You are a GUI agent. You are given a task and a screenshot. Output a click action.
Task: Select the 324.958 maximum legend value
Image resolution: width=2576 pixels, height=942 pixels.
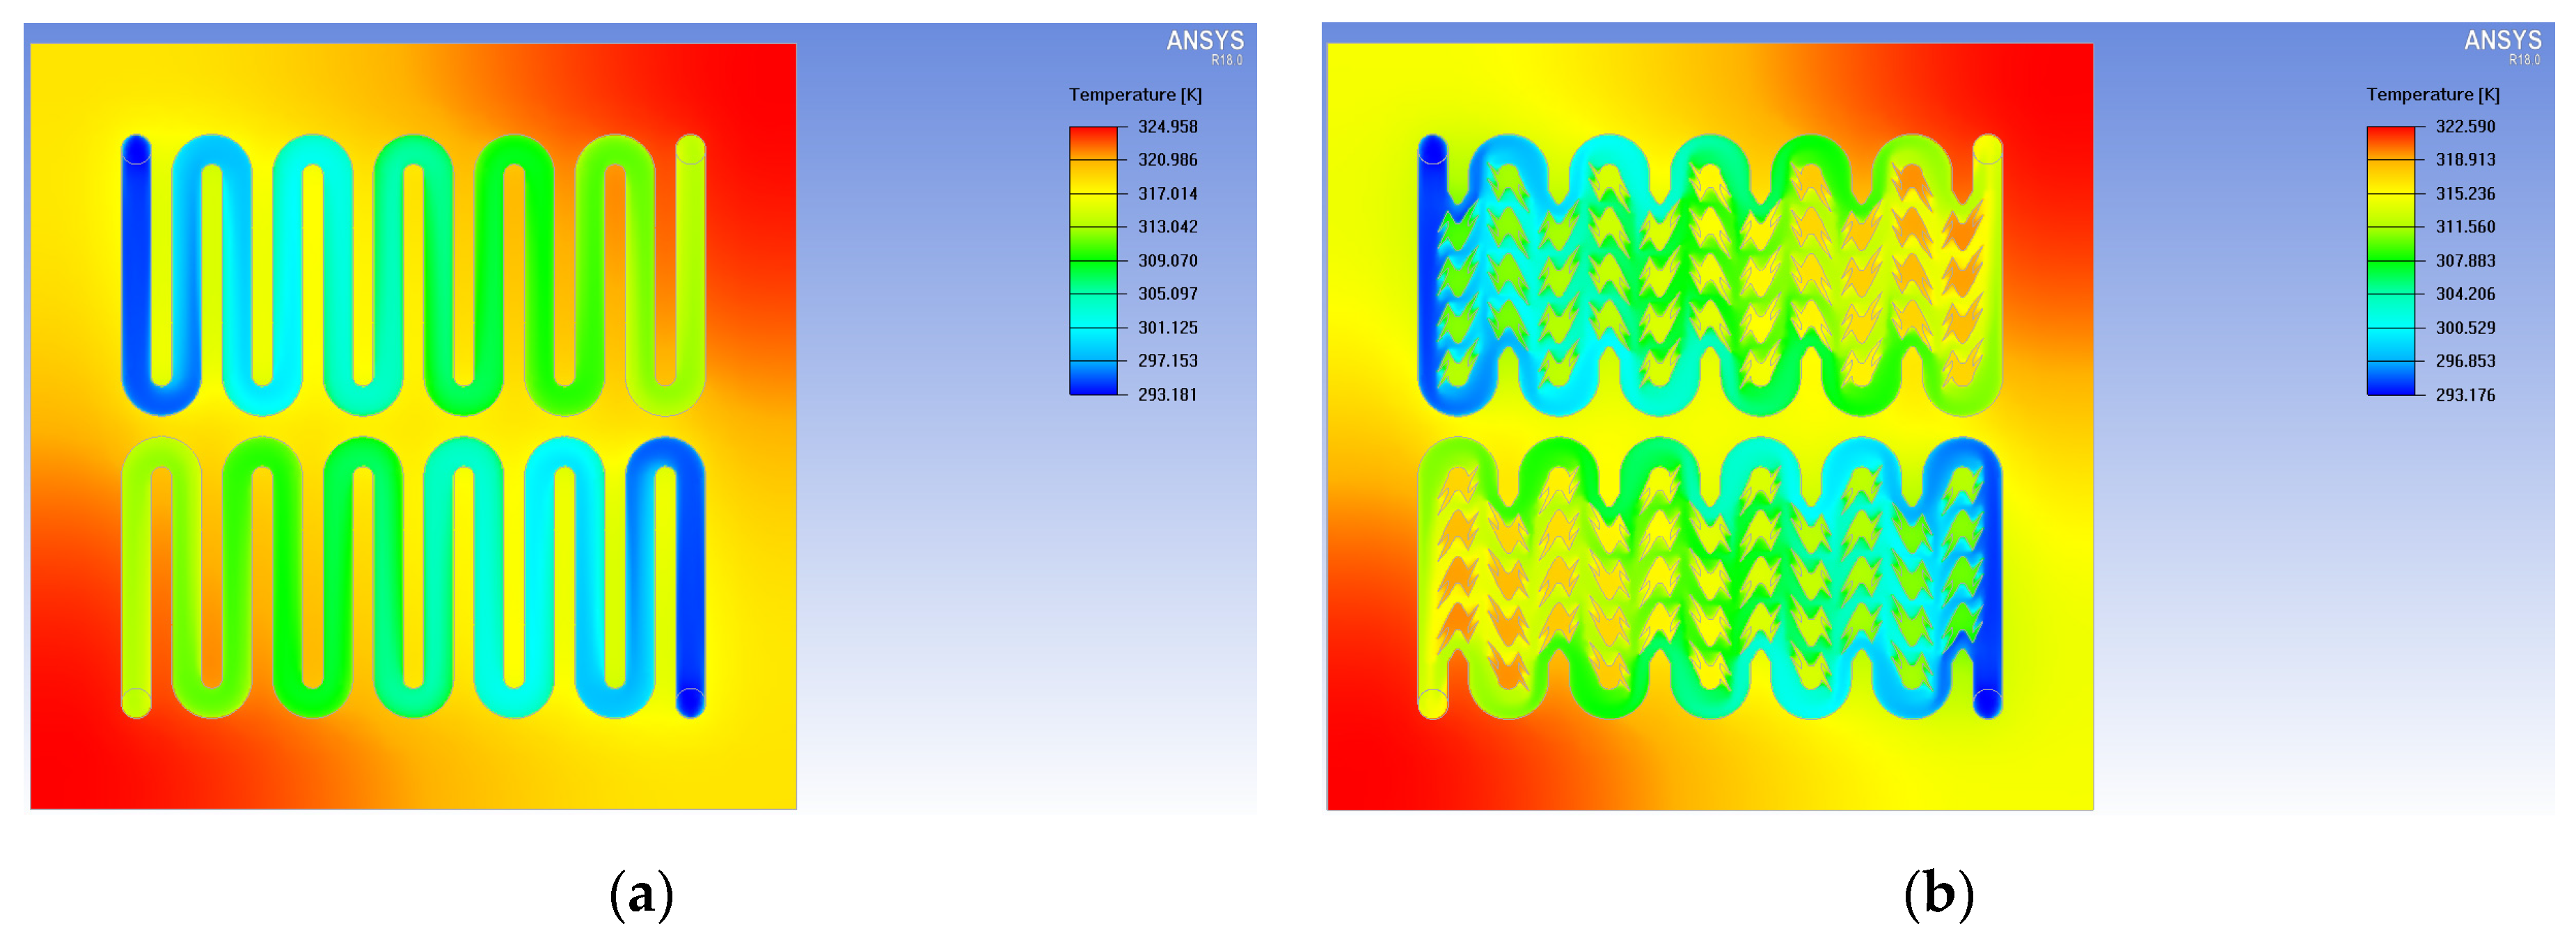[x=1167, y=127]
